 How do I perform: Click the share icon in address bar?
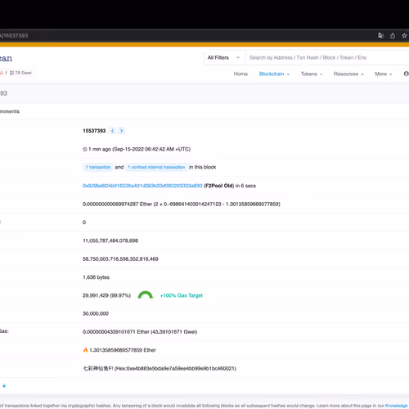point(393,35)
